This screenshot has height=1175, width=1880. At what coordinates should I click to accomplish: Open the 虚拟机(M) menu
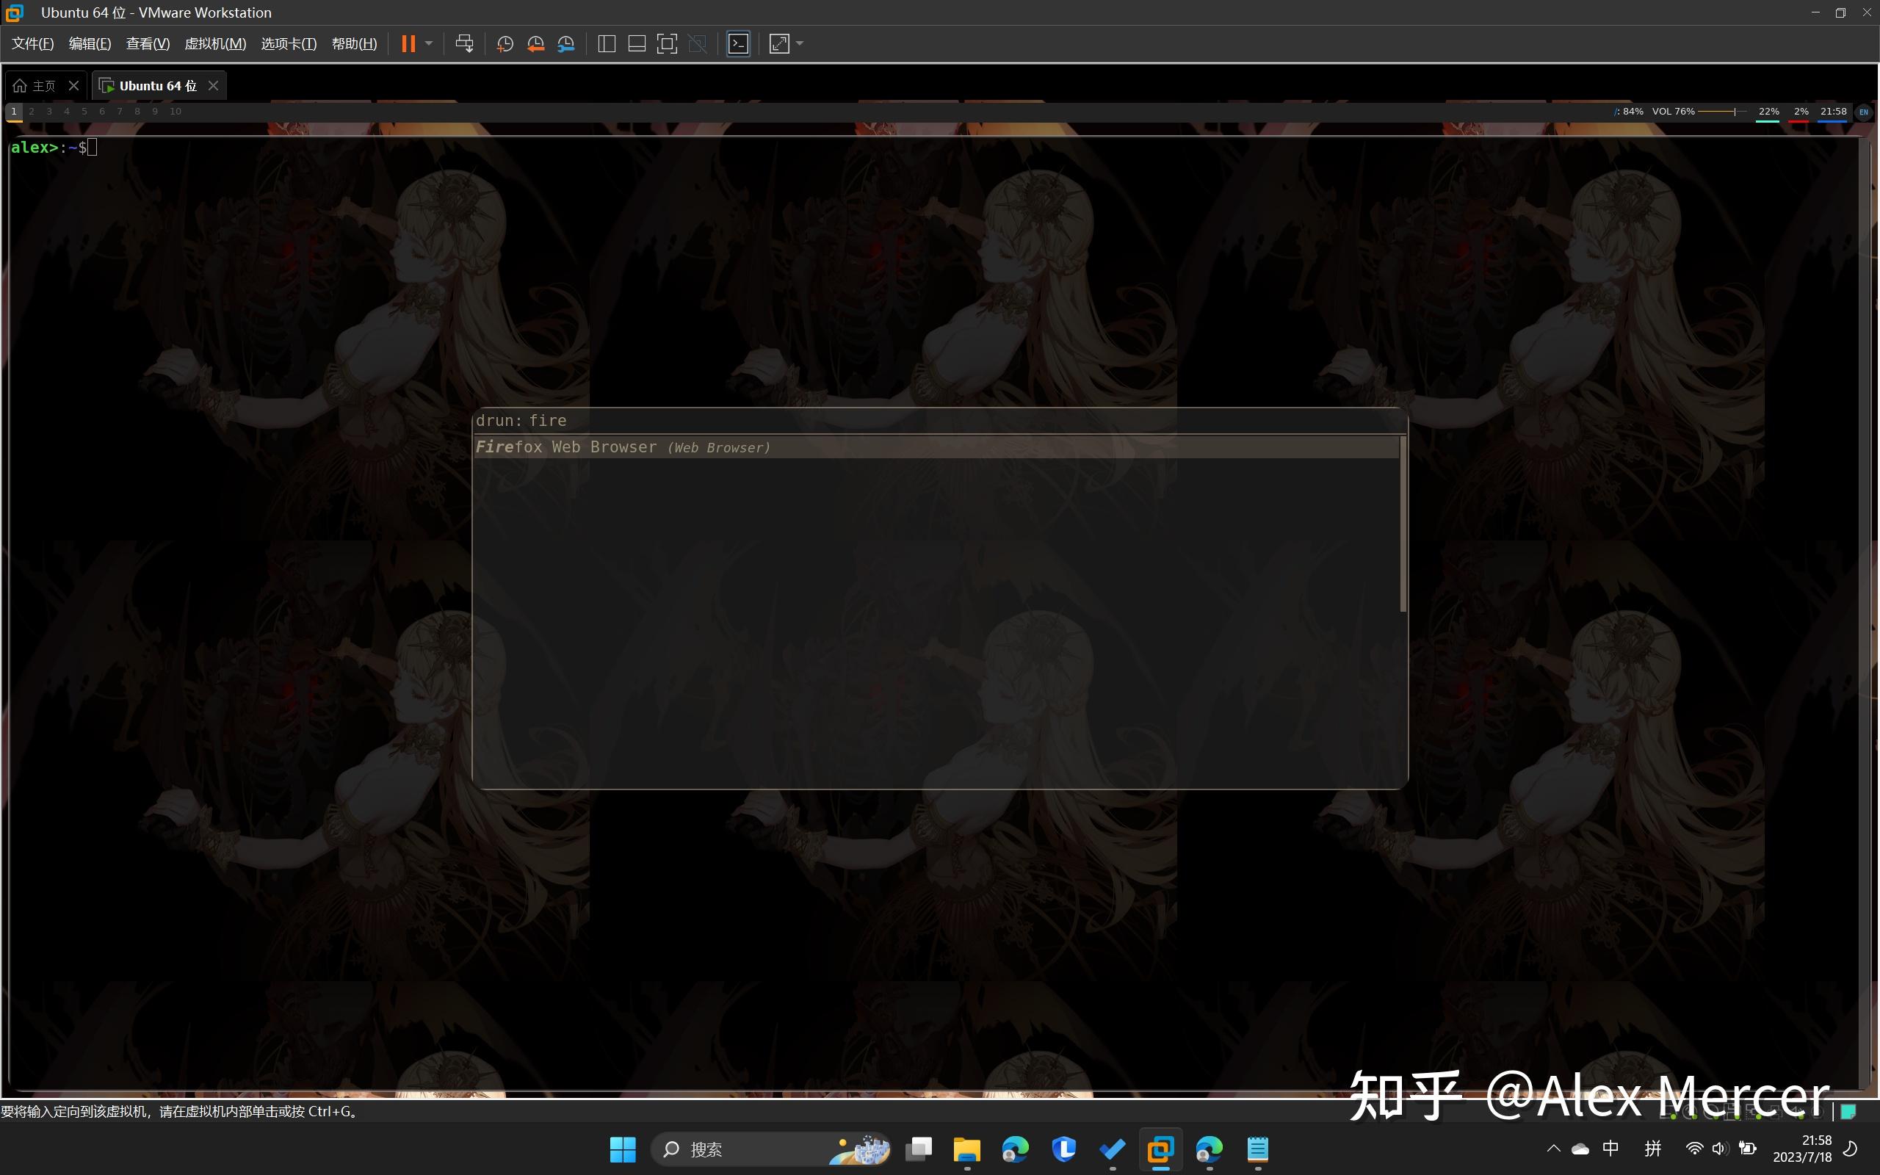coord(215,43)
